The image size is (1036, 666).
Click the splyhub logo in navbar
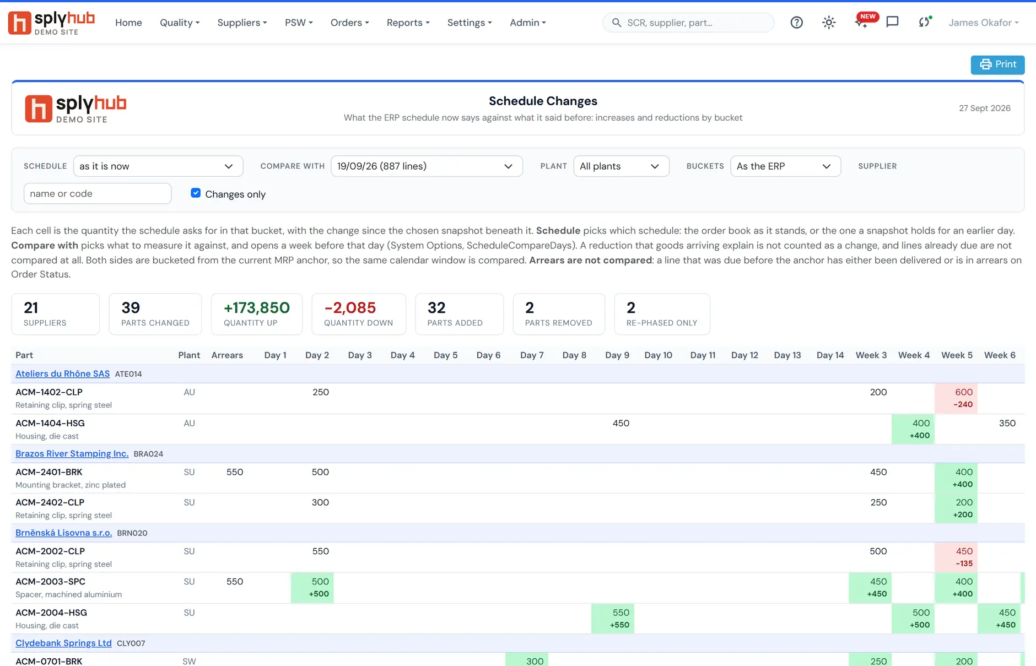click(51, 23)
